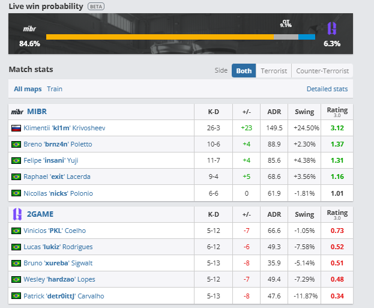
Task: Click the 6.3% 2GAME win percentage
Action: coord(332,44)
